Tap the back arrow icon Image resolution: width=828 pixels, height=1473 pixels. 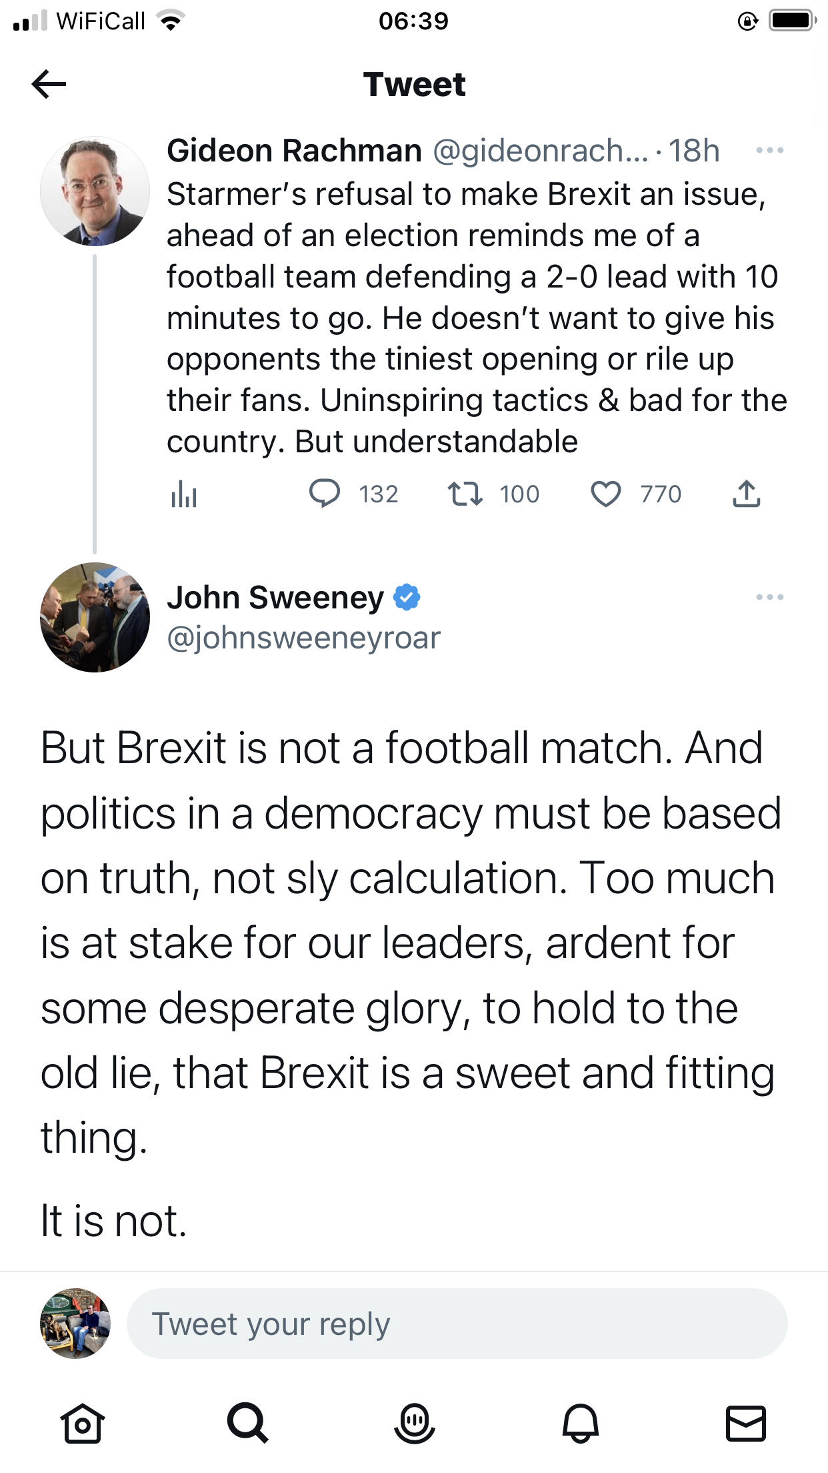click(x=49, y=84)
